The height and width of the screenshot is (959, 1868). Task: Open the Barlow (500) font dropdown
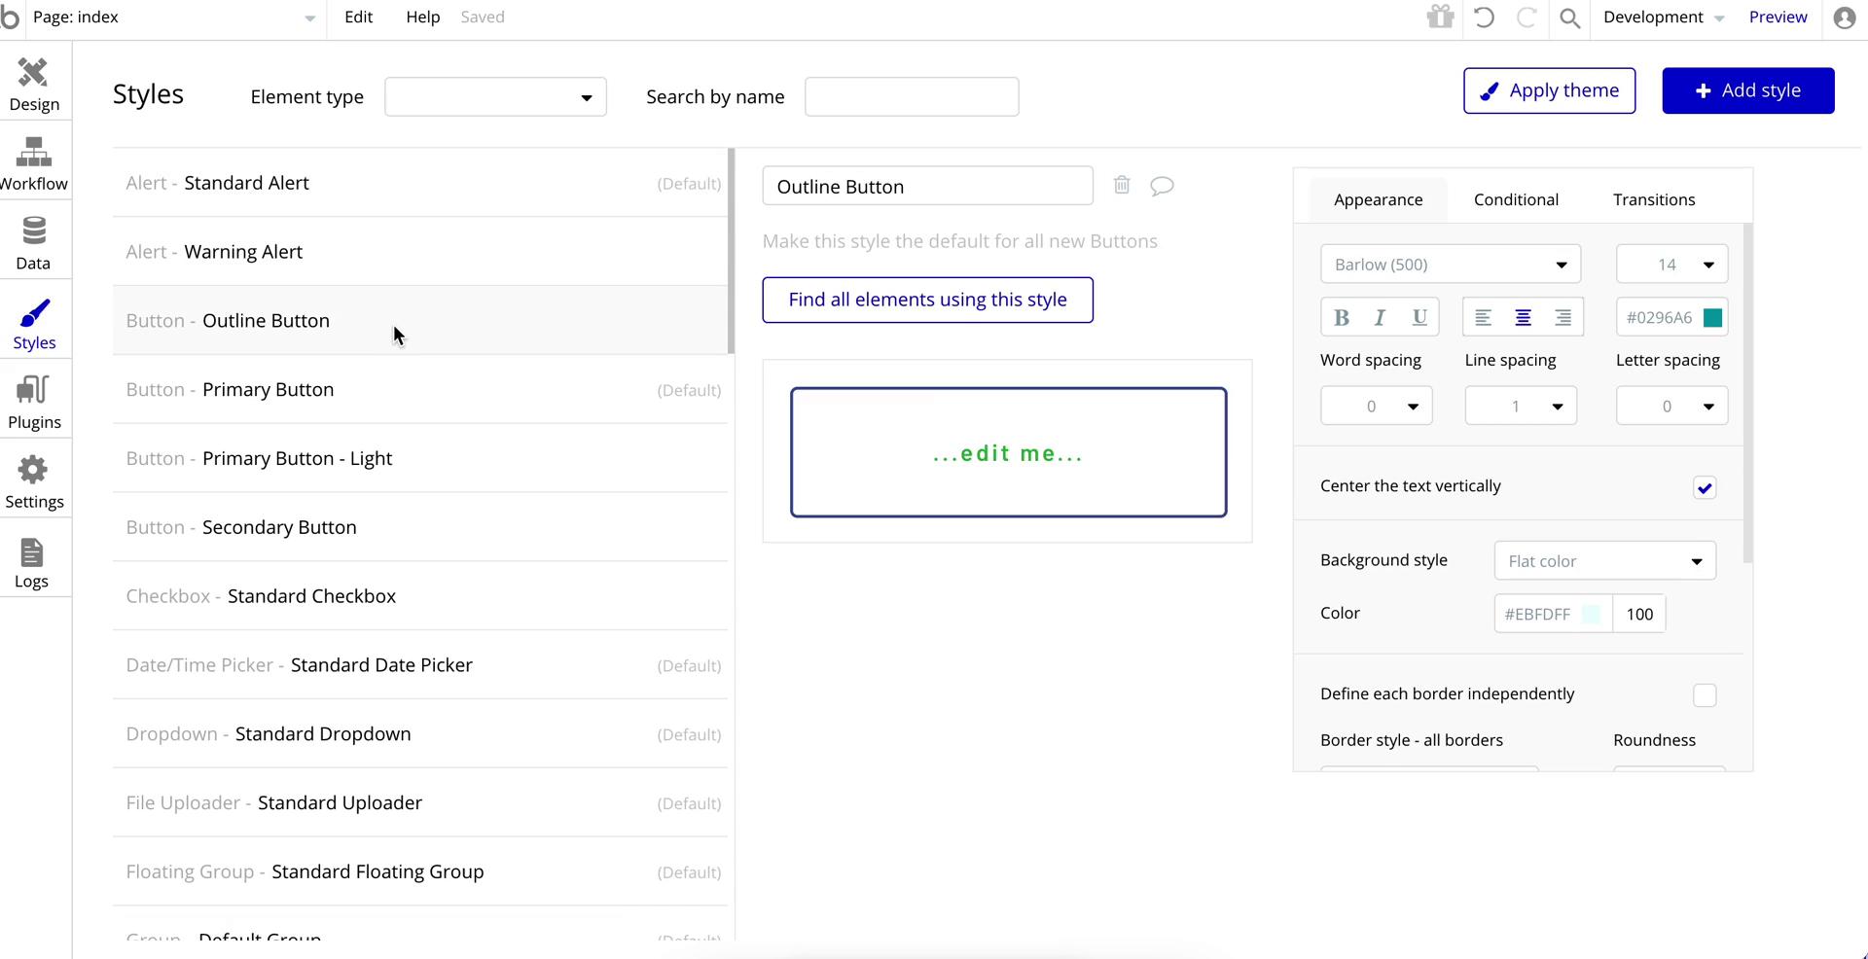[x=1450, y=265]
